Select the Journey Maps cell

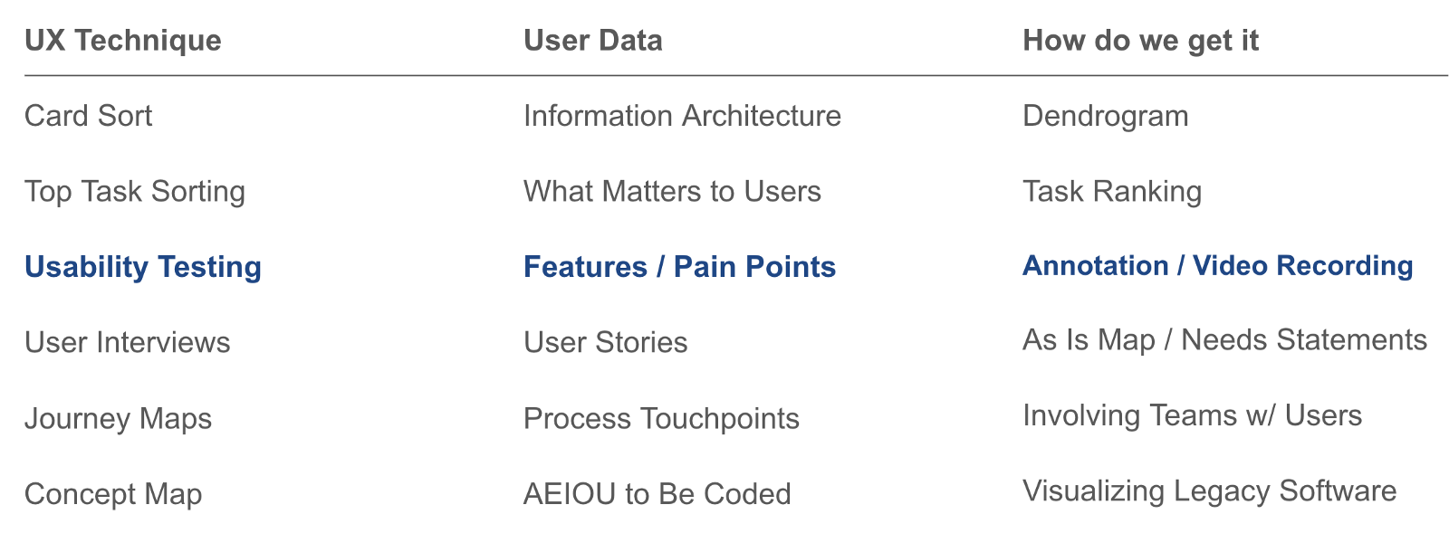pyautogui.click(x=118, y=419)
